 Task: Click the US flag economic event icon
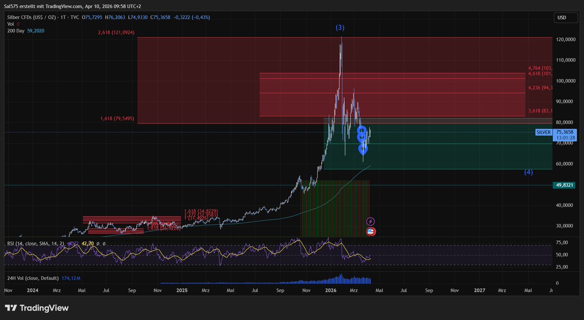point(370,232)
